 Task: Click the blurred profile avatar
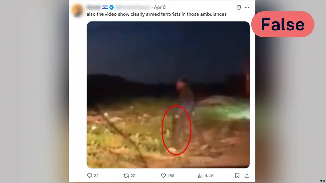coord(77,10)
